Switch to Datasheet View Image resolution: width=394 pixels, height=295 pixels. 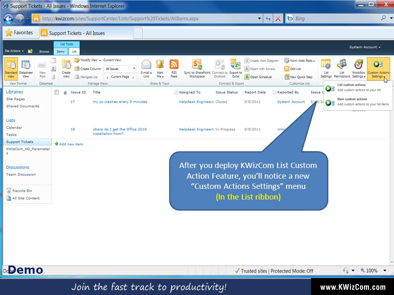pos(25,68)
